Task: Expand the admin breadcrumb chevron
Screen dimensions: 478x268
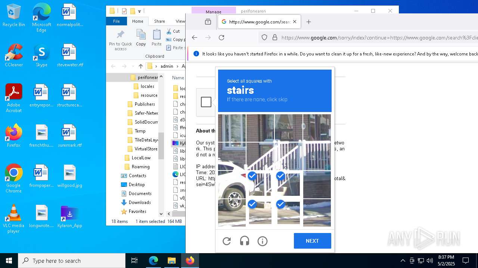Action: [x=177, y=66]
